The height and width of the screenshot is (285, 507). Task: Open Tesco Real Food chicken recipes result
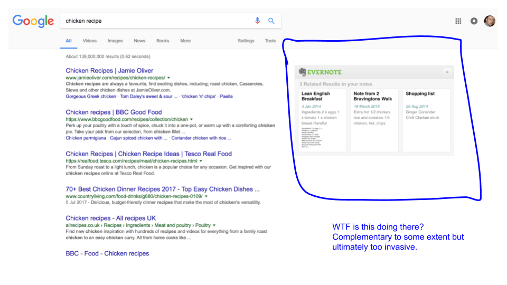tap(149, 154)
